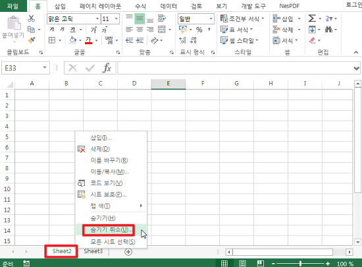Open the number format dropdown 일반
The height and width of the screenshot is (267, 362).
coord(211,18)
